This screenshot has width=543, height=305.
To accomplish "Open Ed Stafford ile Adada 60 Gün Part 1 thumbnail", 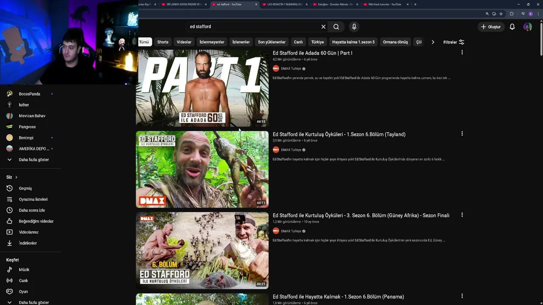I will (202, 88).
